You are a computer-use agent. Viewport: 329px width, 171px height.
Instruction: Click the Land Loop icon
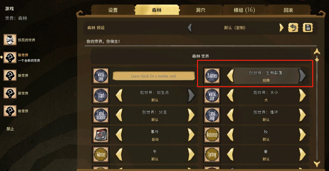212,115
